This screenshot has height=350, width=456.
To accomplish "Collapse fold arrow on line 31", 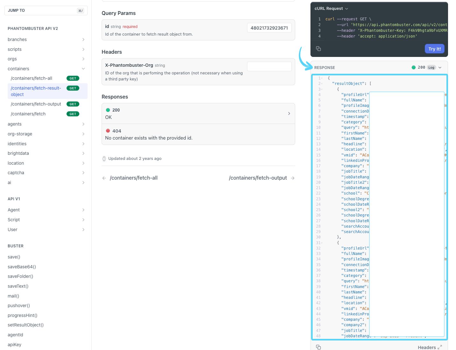I will click(x=322, y=243).
